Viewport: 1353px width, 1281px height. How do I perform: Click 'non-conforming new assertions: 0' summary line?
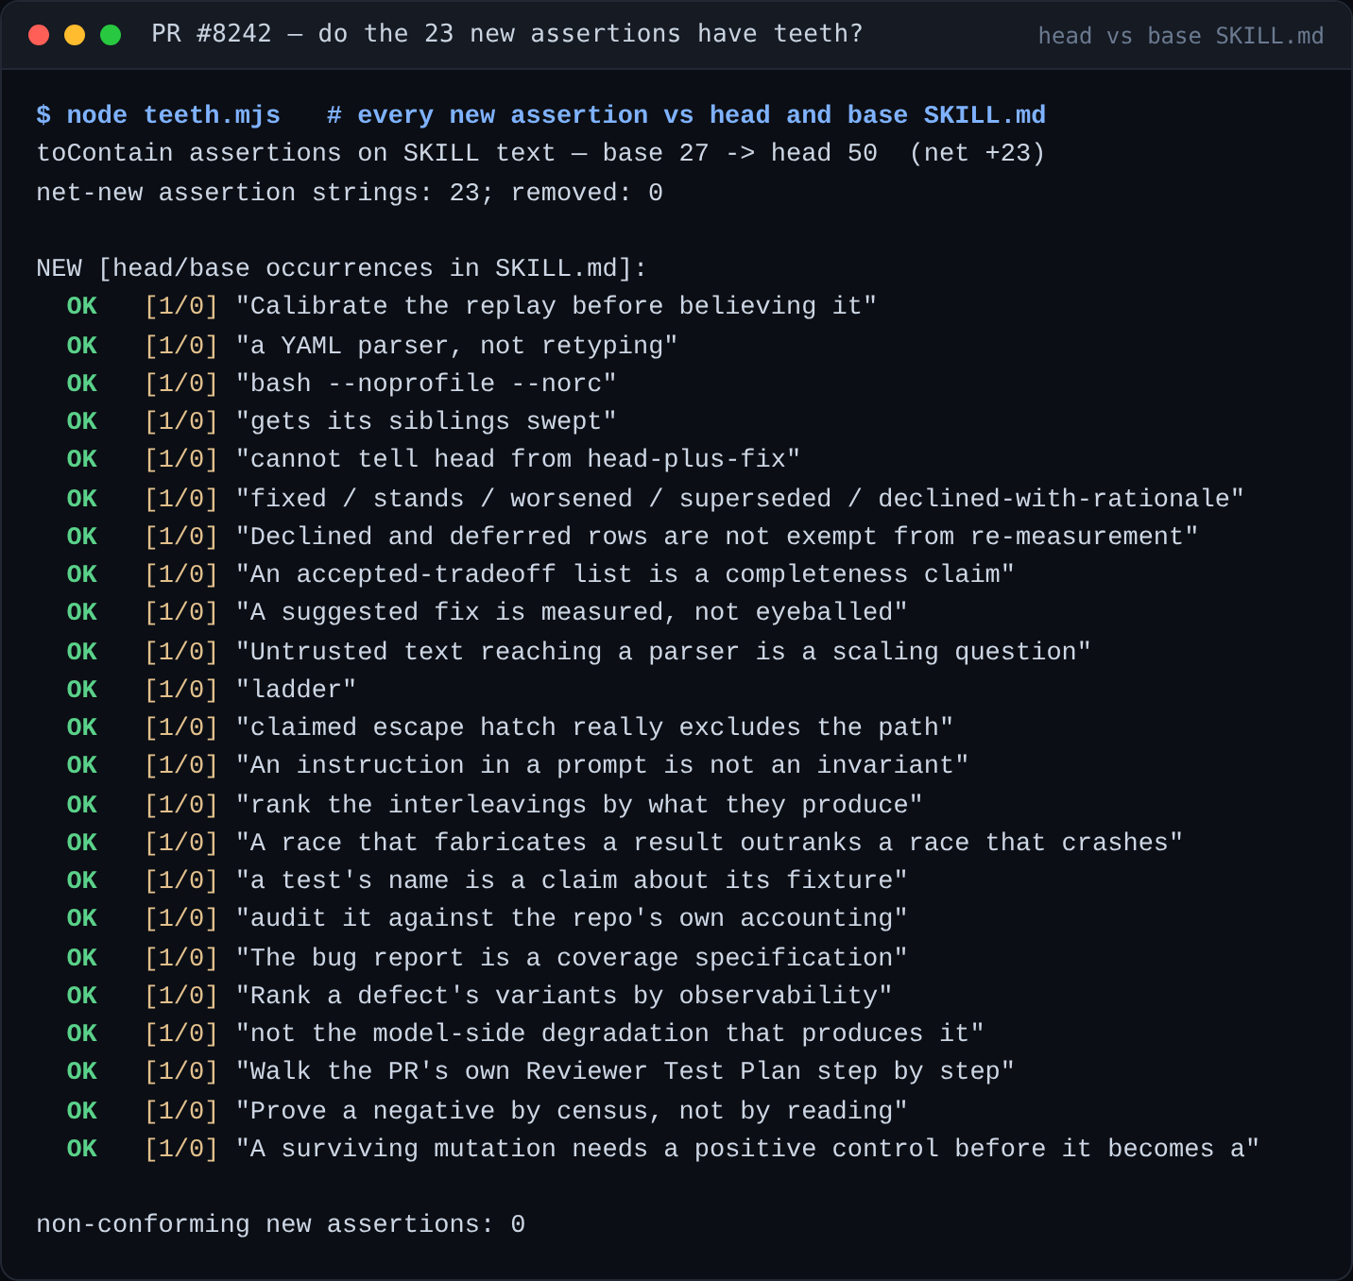(281, 1224)
